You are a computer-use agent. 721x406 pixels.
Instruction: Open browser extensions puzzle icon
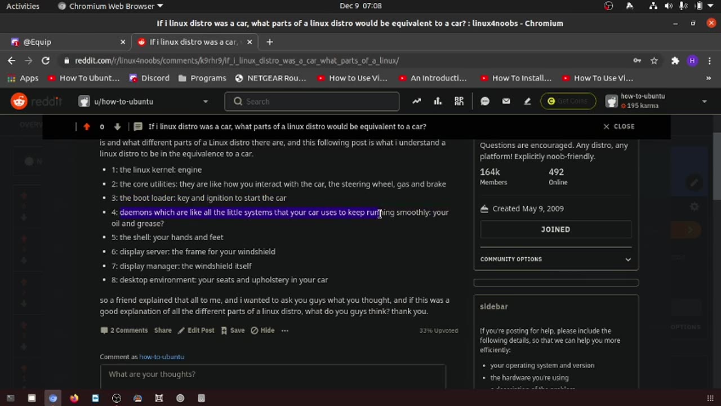675,60
